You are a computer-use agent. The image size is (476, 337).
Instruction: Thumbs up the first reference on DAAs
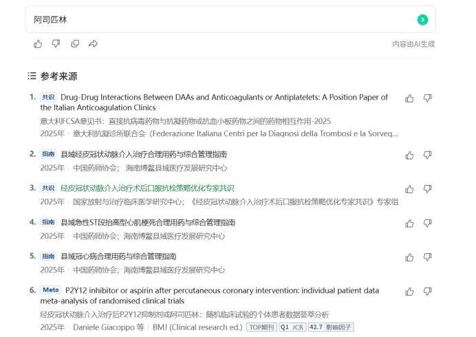[x=410, y=98]
